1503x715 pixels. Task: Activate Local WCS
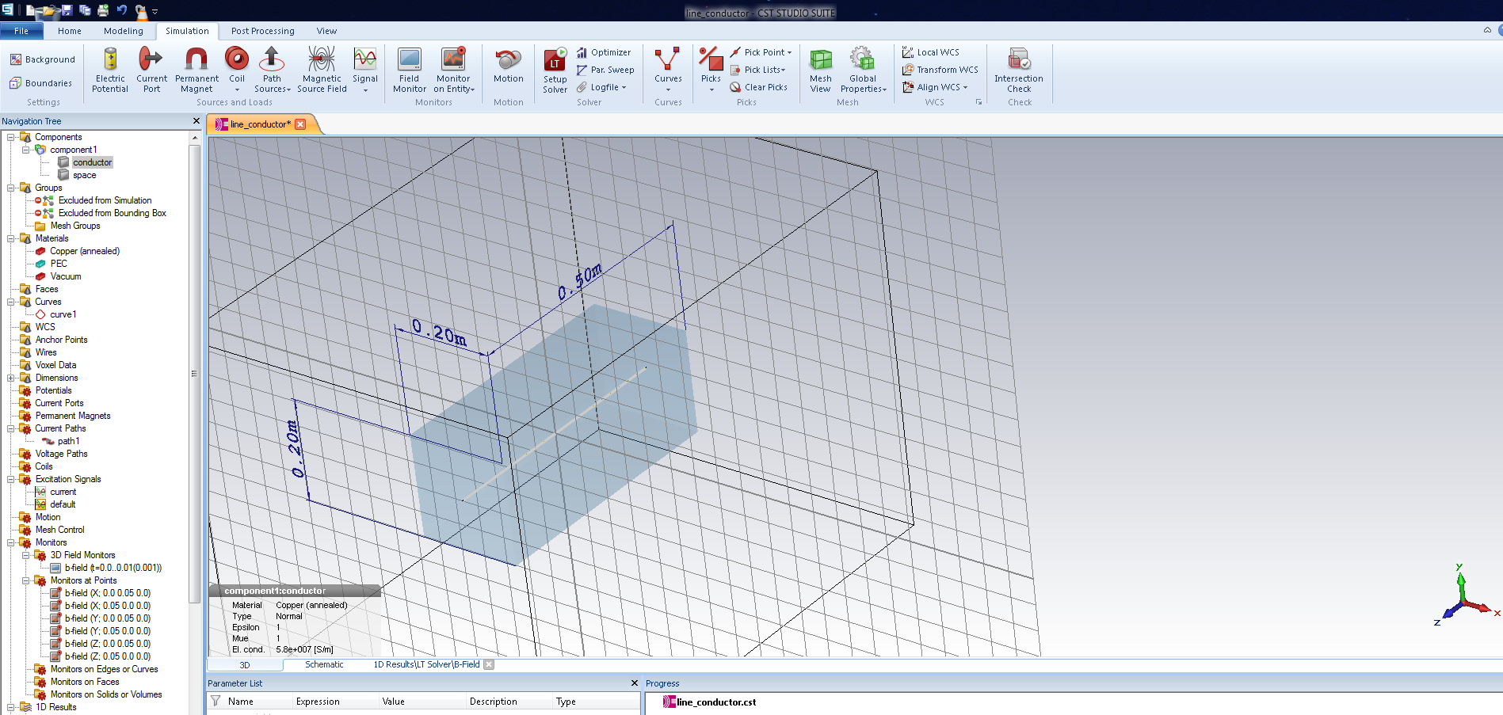[x=930, y=52]
